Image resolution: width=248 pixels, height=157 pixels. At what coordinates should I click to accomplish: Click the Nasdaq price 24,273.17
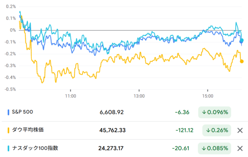[x=111, y=148]
